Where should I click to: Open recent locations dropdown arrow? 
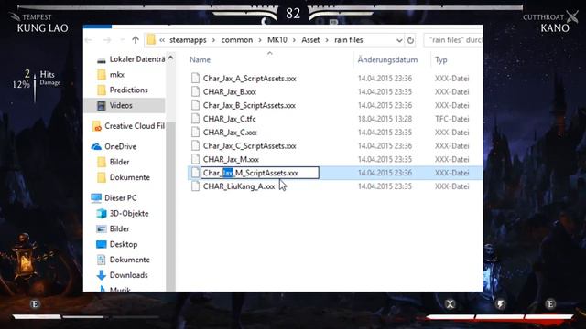coord(122,40)
